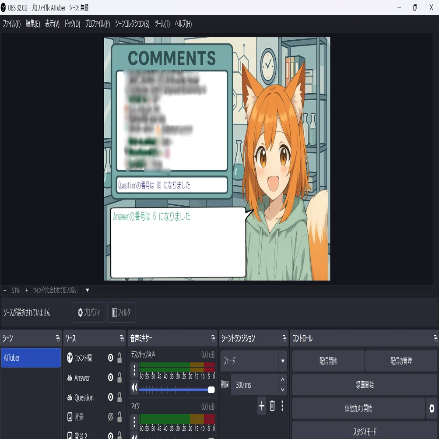Select the AITuber scene
The width and height of the screenshot is (439, 439).
point(31,358)
